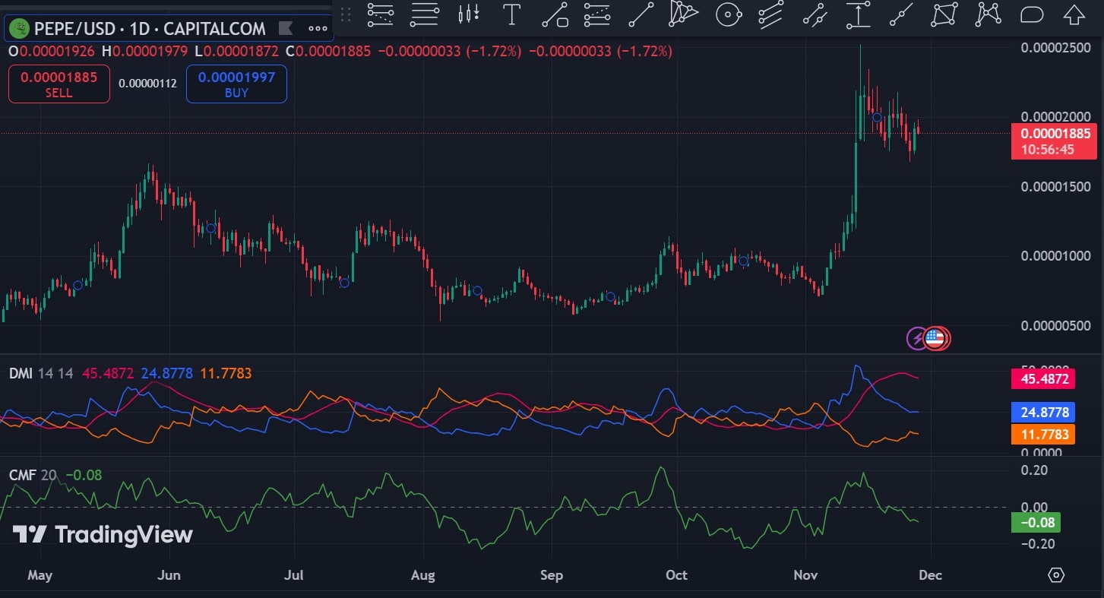Click the blue circle marker in mid-July

click(344, 283)
